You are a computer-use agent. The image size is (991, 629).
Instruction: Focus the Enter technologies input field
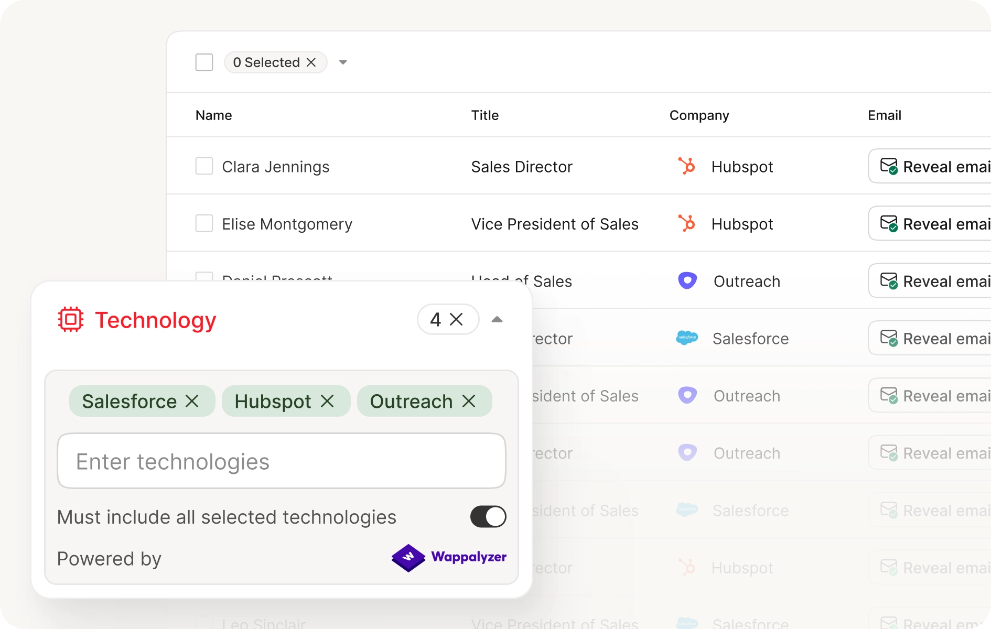point(281,461)
